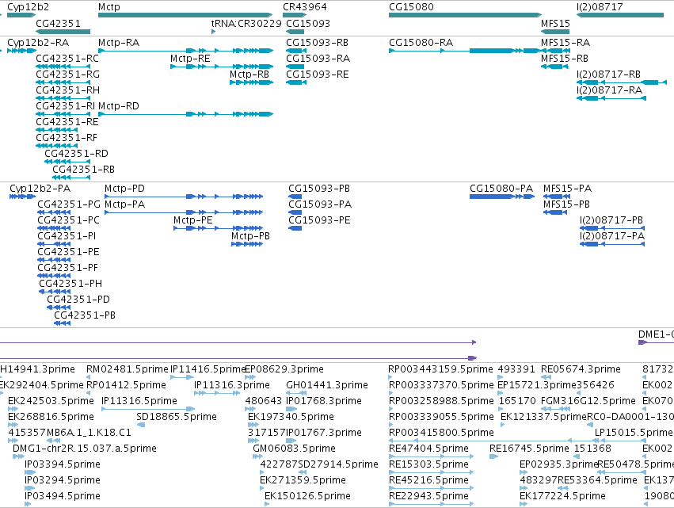This screenshot has height=508, width=674.
Task: Select the CG42351 gene label
Action: click(58, 23)
